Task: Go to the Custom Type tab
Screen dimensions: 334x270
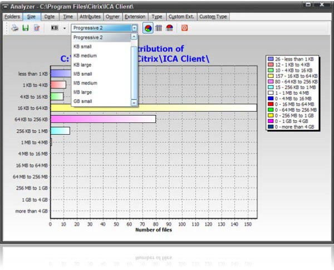Action: [x=213, y=17]
